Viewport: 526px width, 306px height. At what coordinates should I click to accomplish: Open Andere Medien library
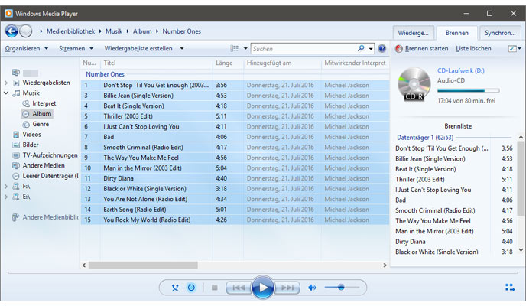(44, 166)
